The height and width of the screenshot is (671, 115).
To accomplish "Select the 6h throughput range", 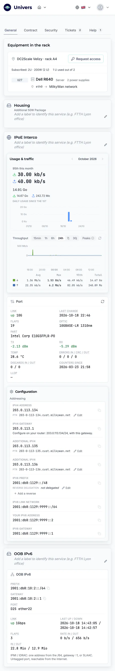I will 53,238.
